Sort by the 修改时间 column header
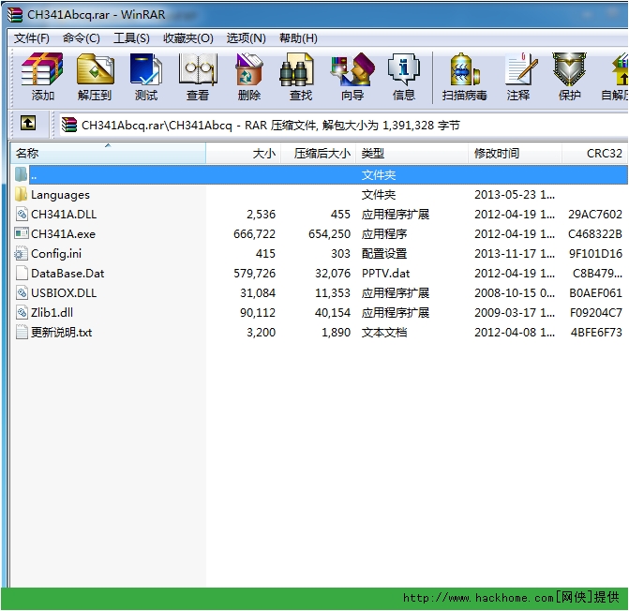Viewport: 629px width, 611px height. 515,153
